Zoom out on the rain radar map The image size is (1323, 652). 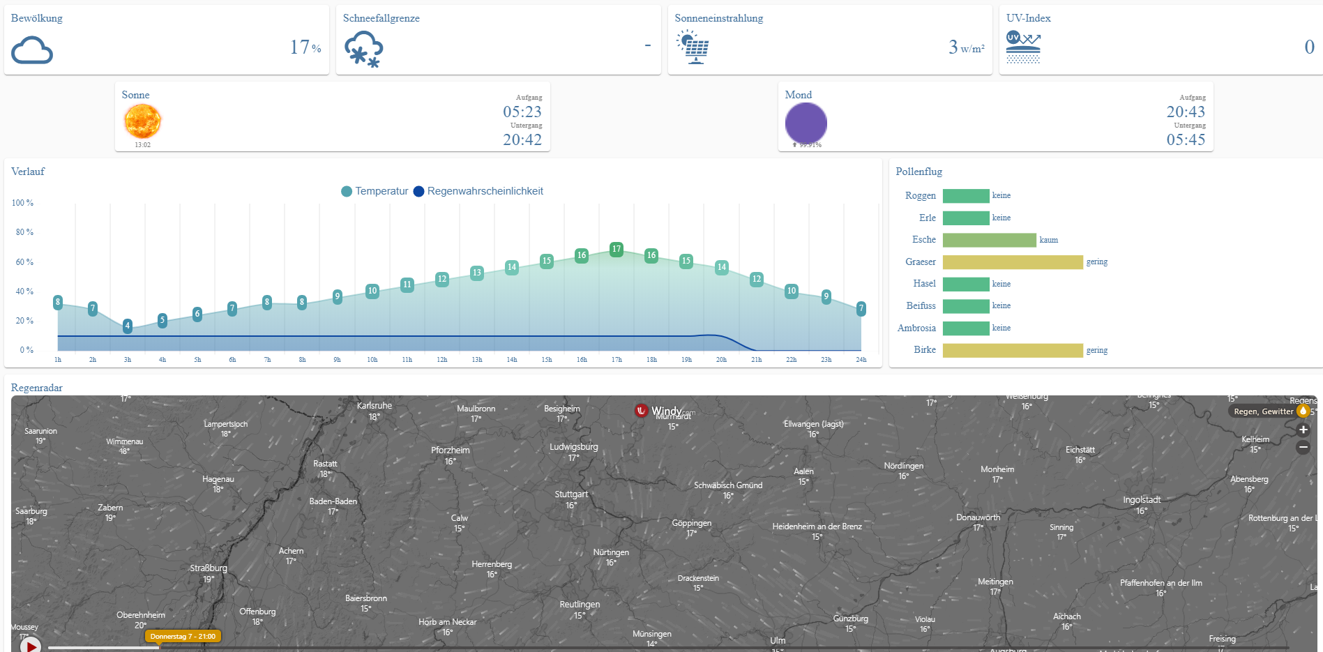(x=1303, y=448)
